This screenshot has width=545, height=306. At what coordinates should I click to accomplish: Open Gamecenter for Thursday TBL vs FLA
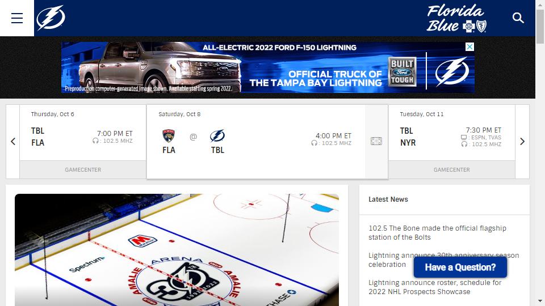[83, 169]
